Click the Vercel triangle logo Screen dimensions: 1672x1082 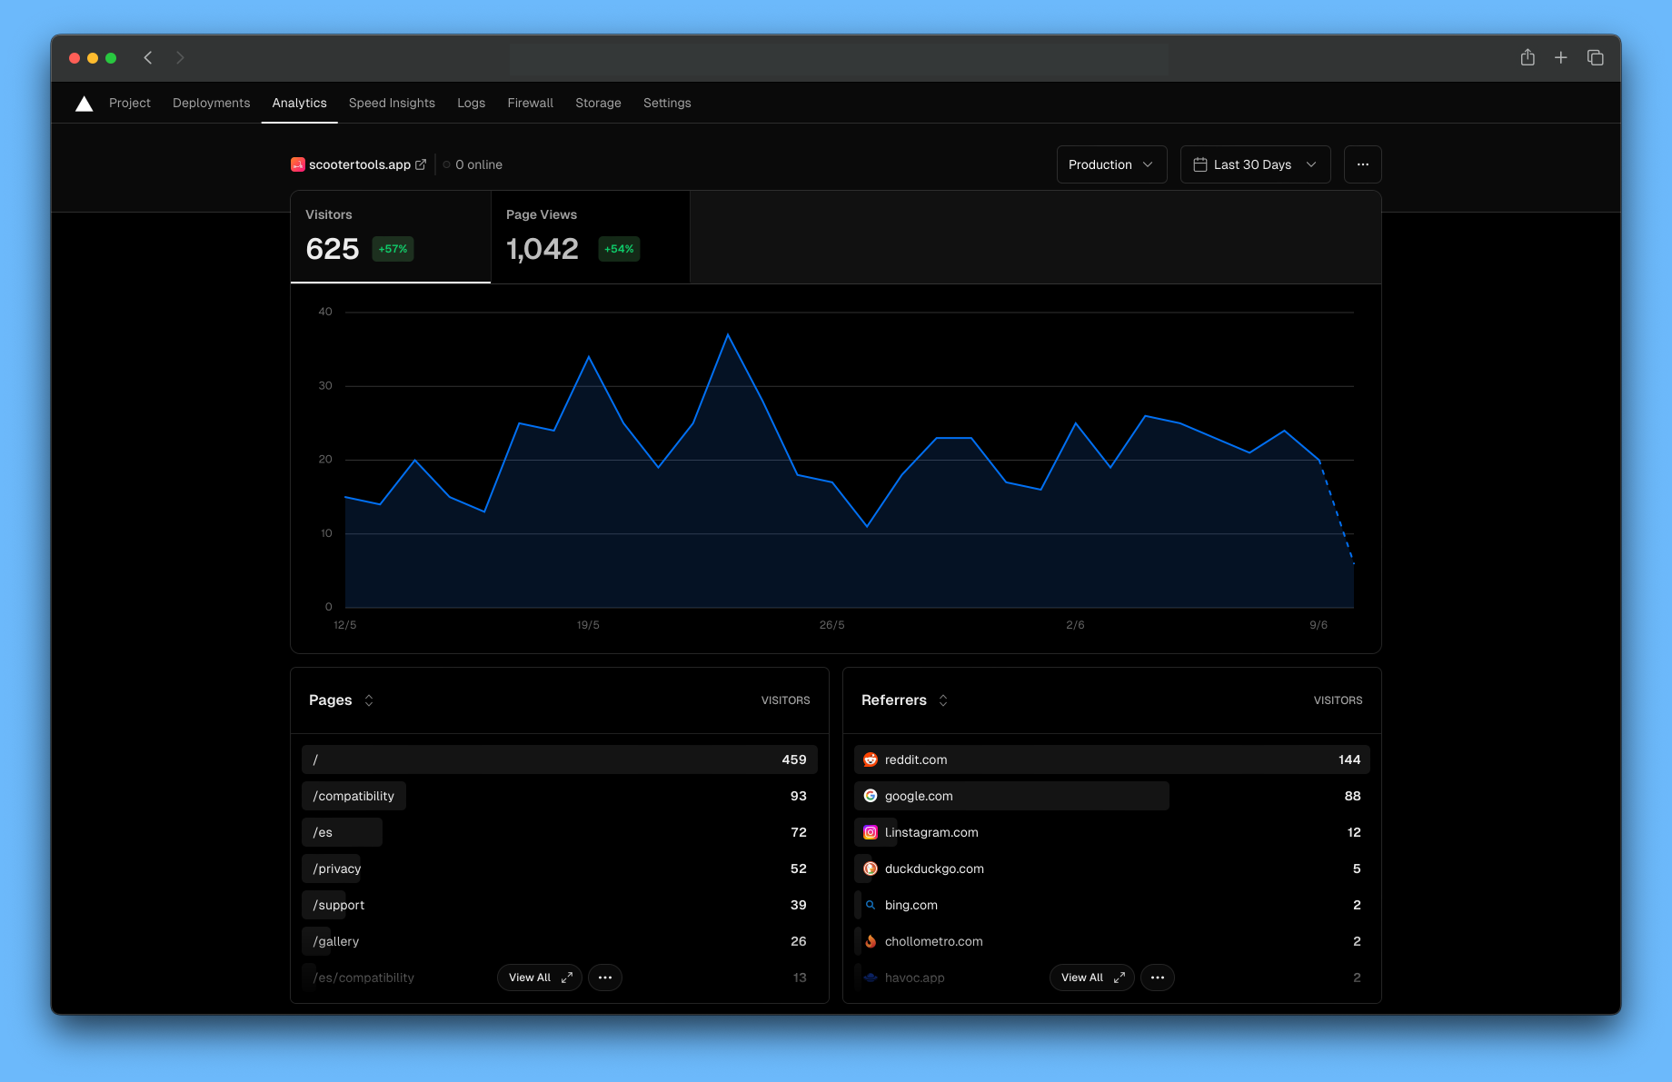click(x=84, y=103)
